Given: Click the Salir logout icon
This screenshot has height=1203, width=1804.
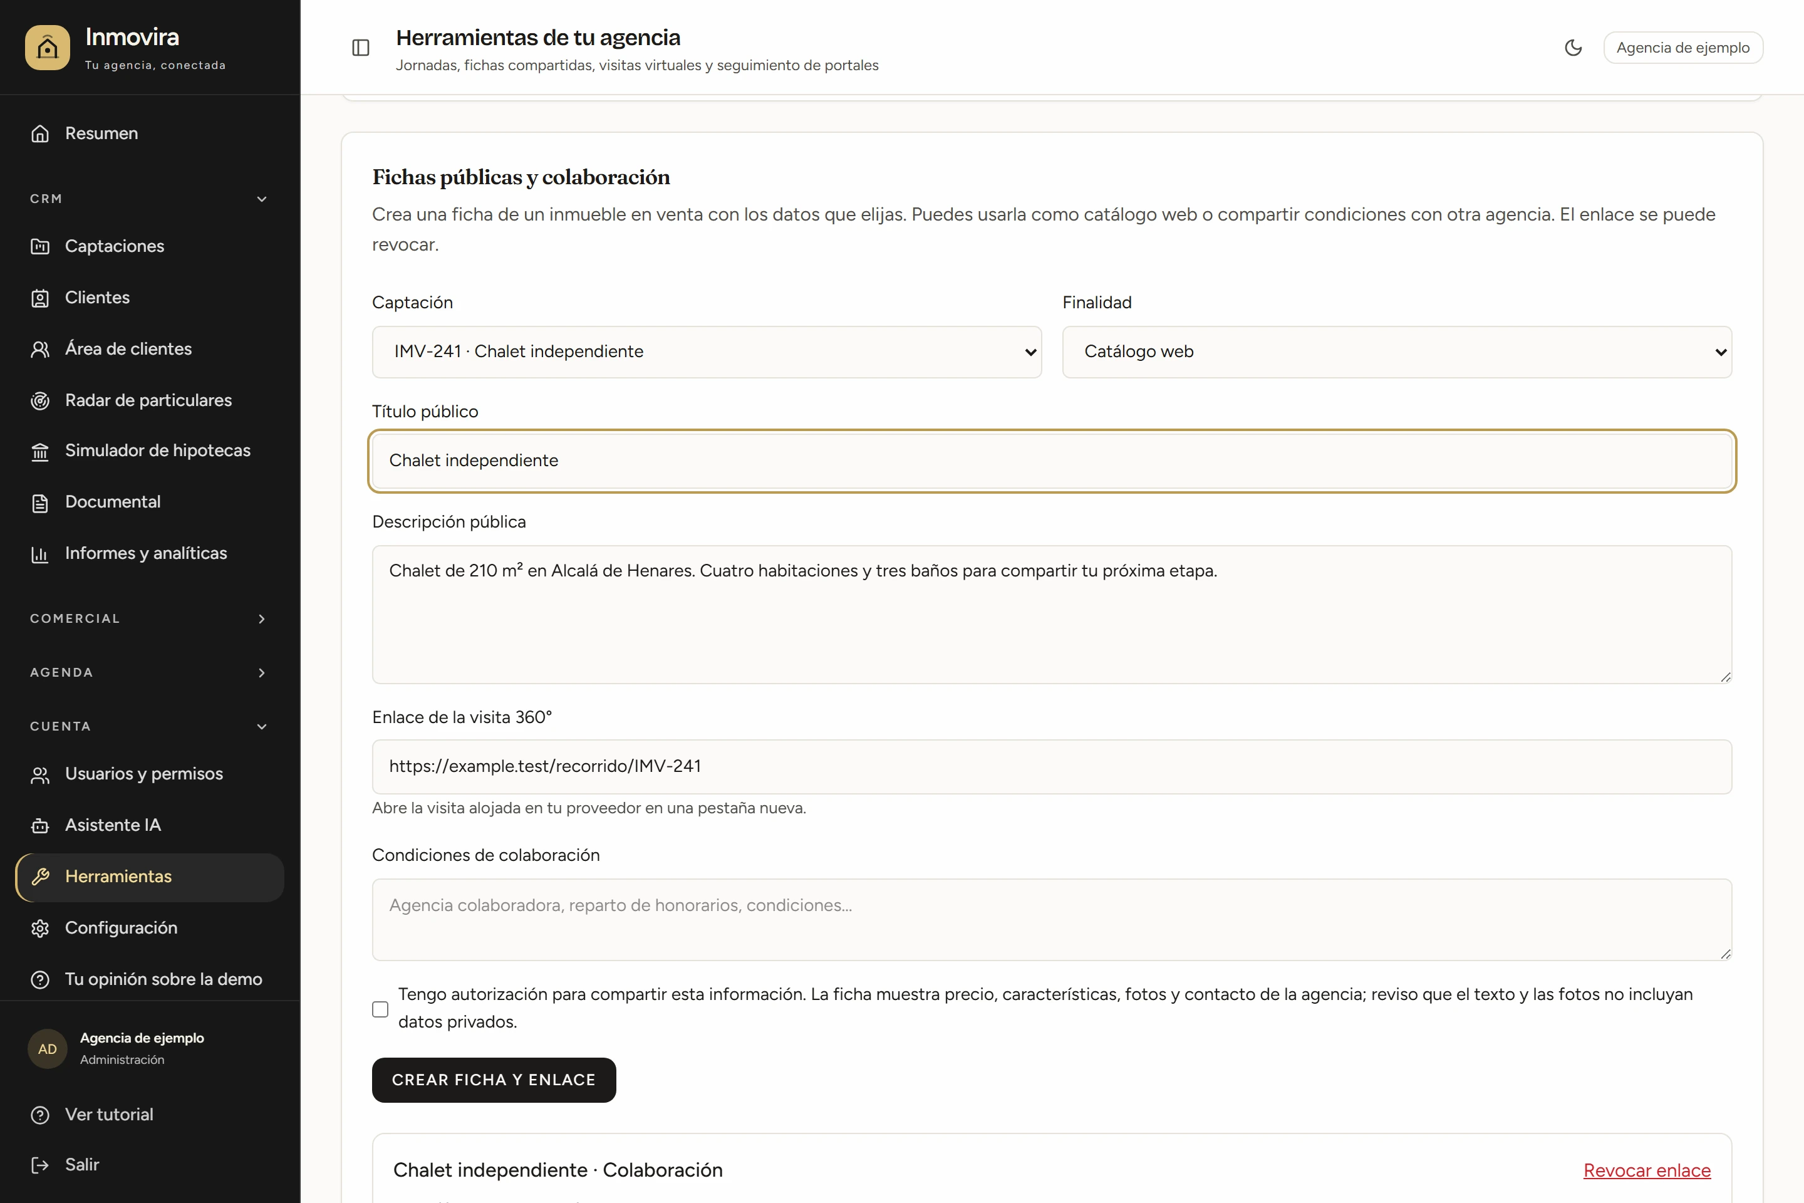Looking at the screenshot, I should coord(40,1165).
